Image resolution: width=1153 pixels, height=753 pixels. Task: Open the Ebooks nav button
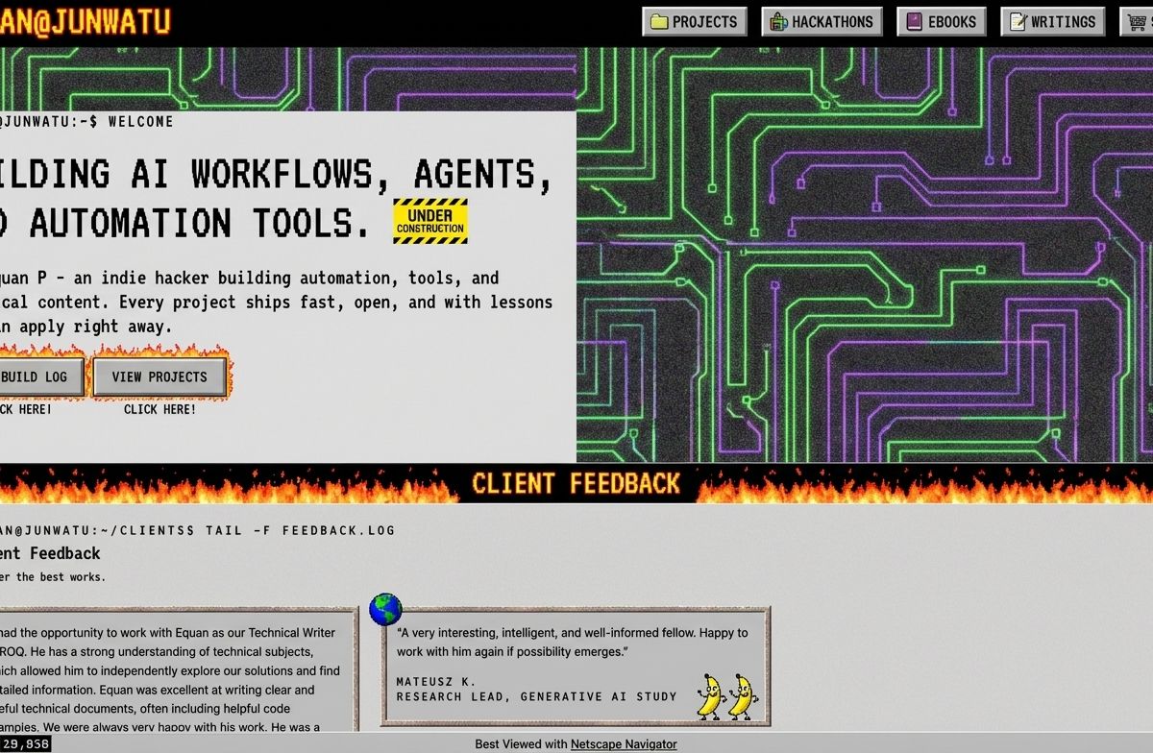[x=942, y=21]
